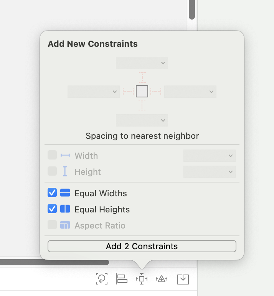Tick the Width constraint checkbox
The image size is (274, 296).
pos(52,155)
